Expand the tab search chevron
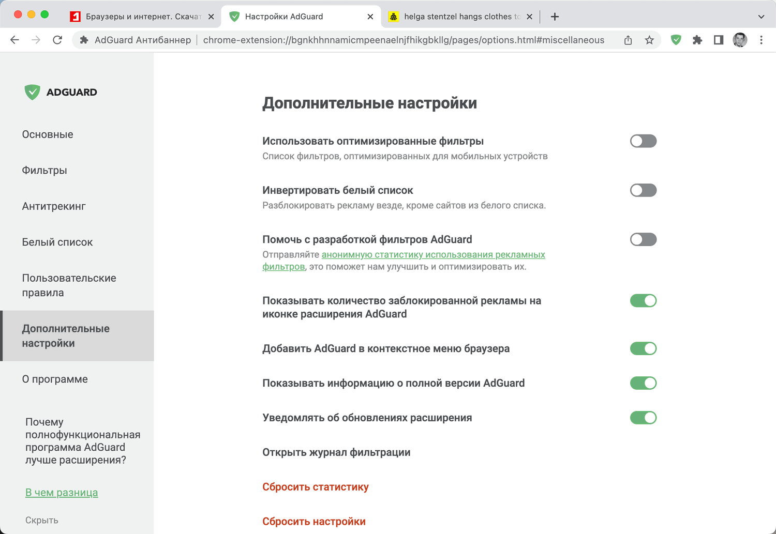 tap(761, 17)
